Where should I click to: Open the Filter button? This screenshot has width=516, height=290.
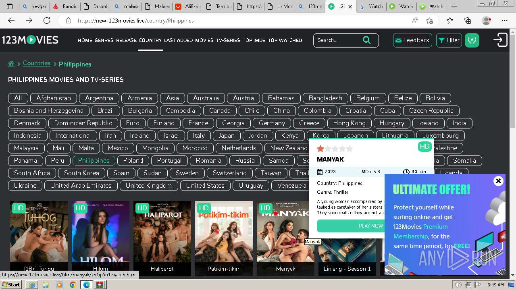tap(449, 40)
